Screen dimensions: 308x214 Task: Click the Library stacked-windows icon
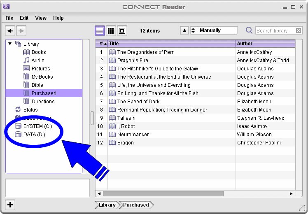[x=18, y=44]
